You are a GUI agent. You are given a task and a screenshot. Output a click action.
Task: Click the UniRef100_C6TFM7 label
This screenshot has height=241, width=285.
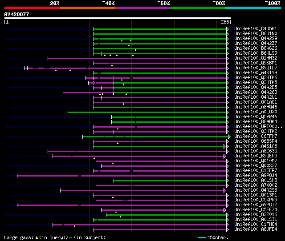pyautogui.click(x=256, y=137)
